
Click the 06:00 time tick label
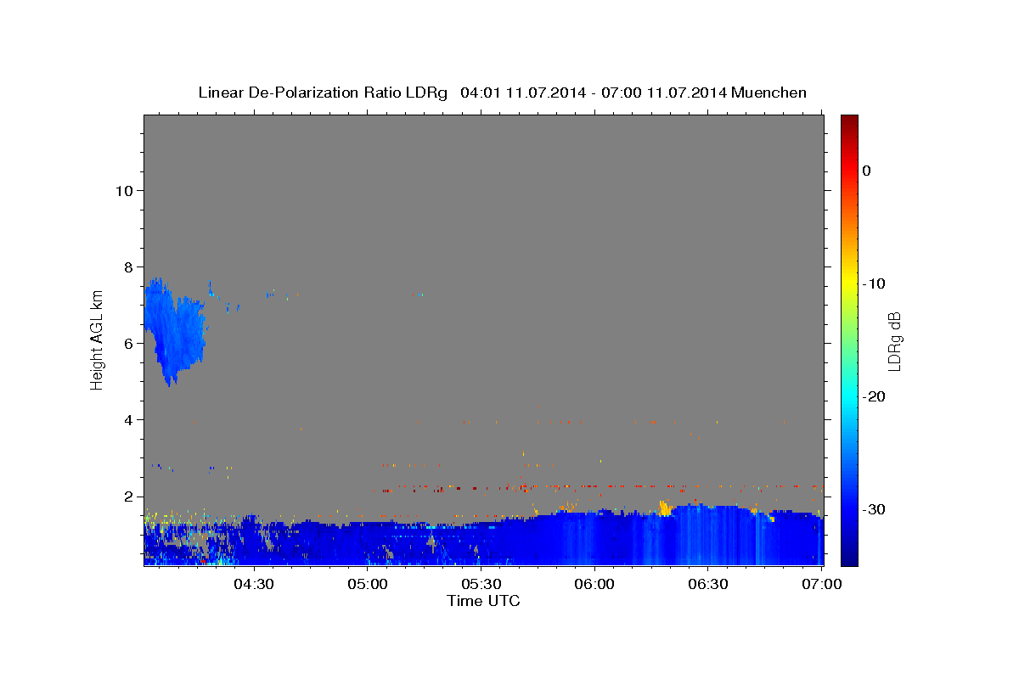pyautogui.click(x=594, y=584)
